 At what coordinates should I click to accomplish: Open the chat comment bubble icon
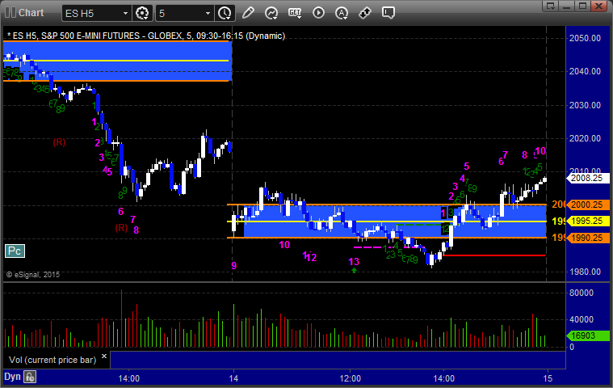pyautogui.click(x=388, y=13)
